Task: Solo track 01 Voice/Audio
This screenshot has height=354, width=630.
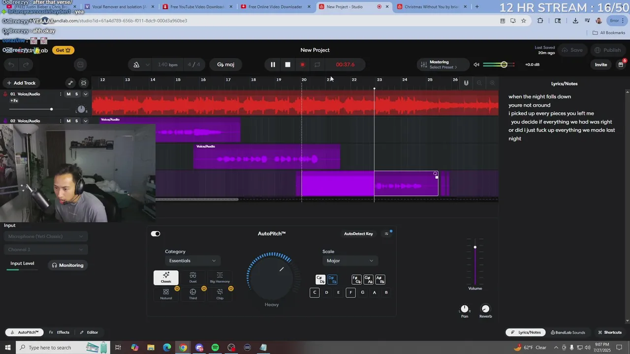Action: coord(76,94)
